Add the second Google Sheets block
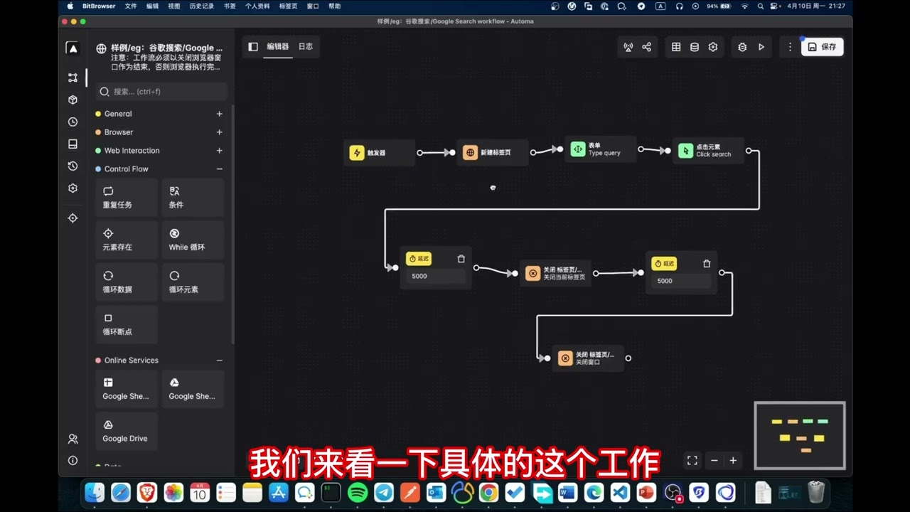910x512 pixels. [x=193, y=389]
